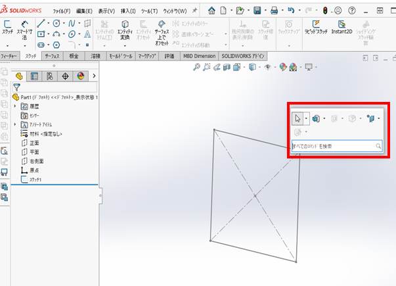
Task: Select the Polygon sketch tool
Action: pos(56,45)
